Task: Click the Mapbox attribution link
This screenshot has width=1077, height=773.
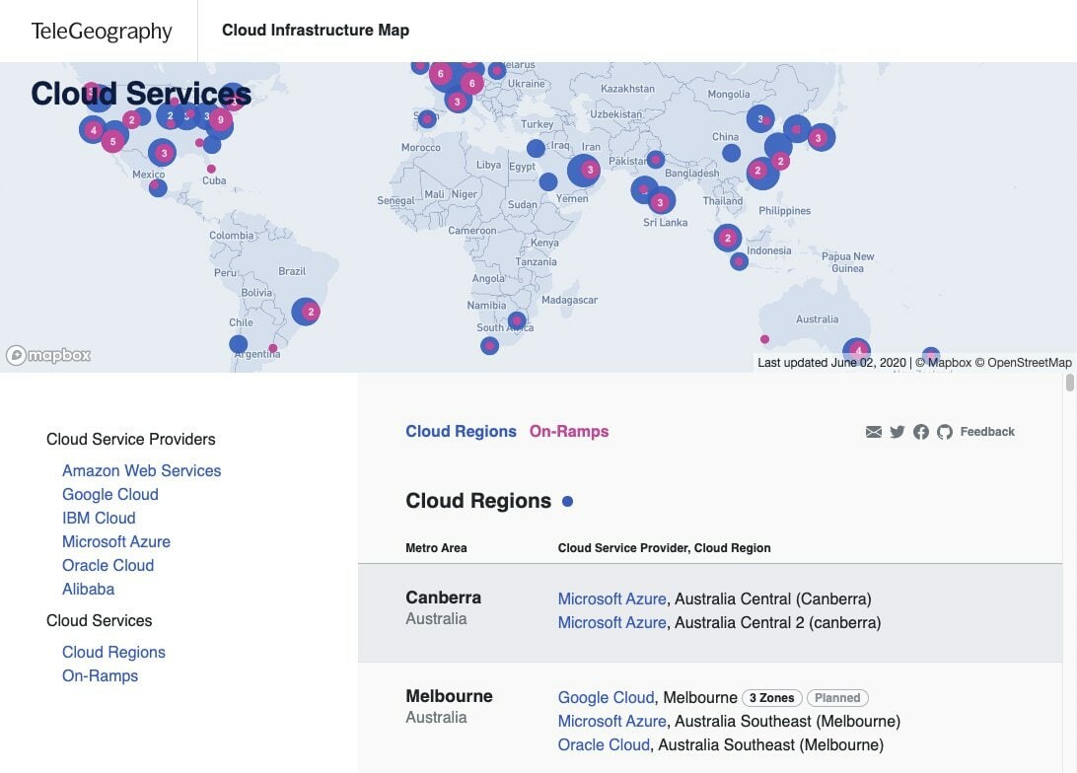Action: 944,363
